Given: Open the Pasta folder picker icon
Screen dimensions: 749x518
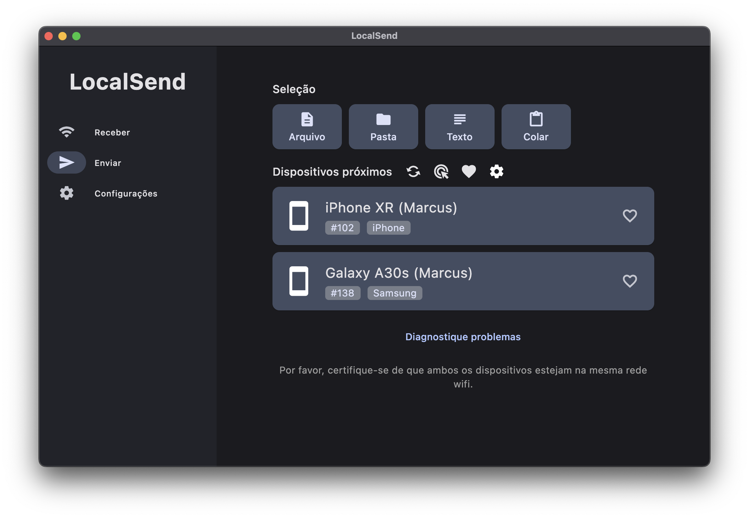Looking at the screenshot, I should click(383, 119).
